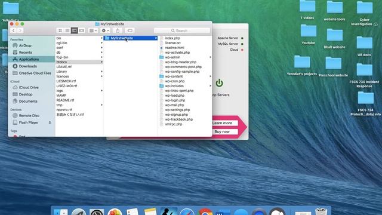The image size is (382, 215).
Task: Select the index.php file
Action: 172,38
